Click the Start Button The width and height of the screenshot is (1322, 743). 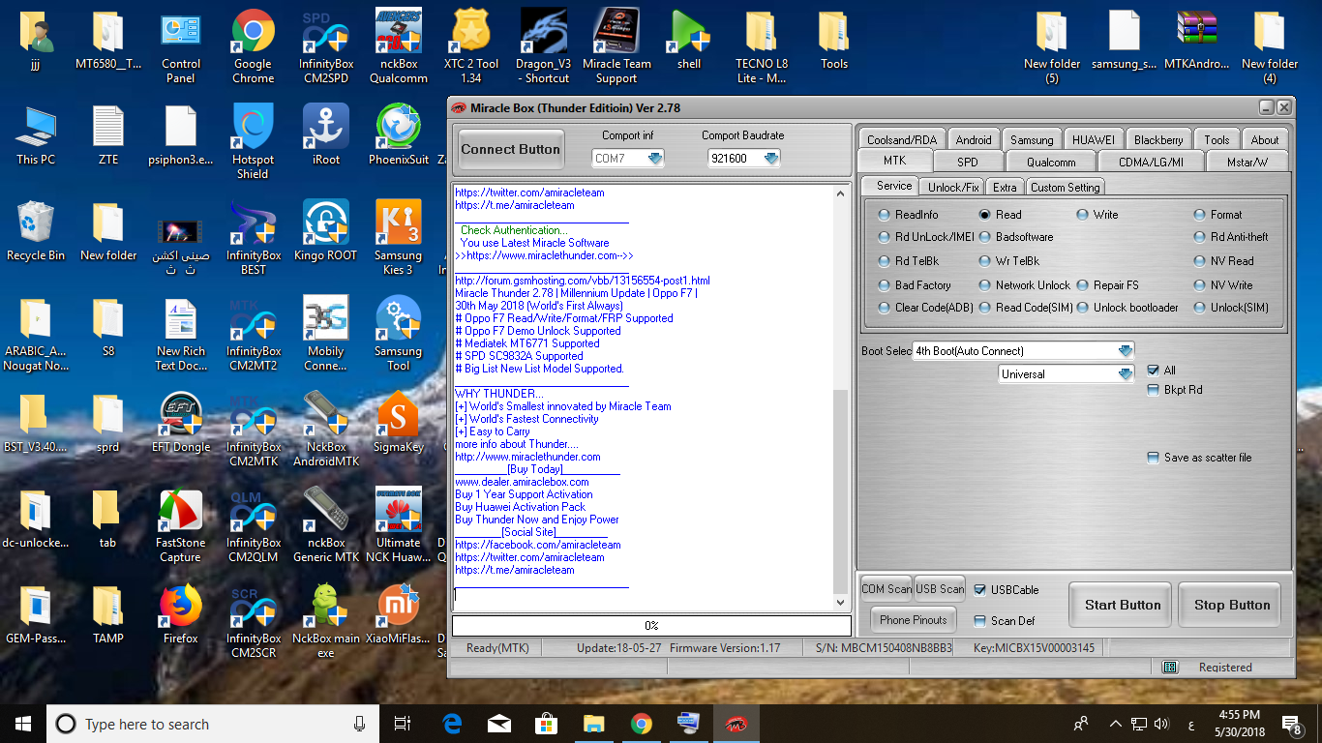[1123, 606]
